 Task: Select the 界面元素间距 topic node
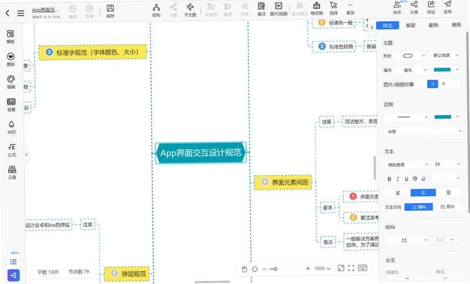283,182
